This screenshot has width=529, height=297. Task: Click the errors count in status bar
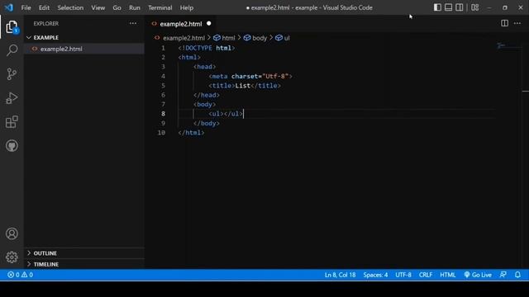[13, 275]
